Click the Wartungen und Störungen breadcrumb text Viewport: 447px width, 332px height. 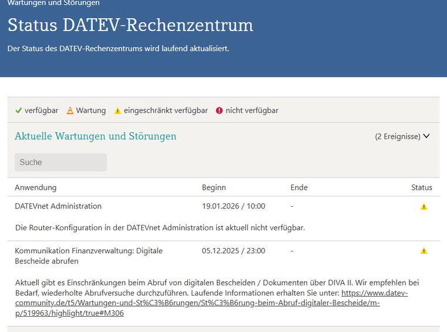(53, 3)
